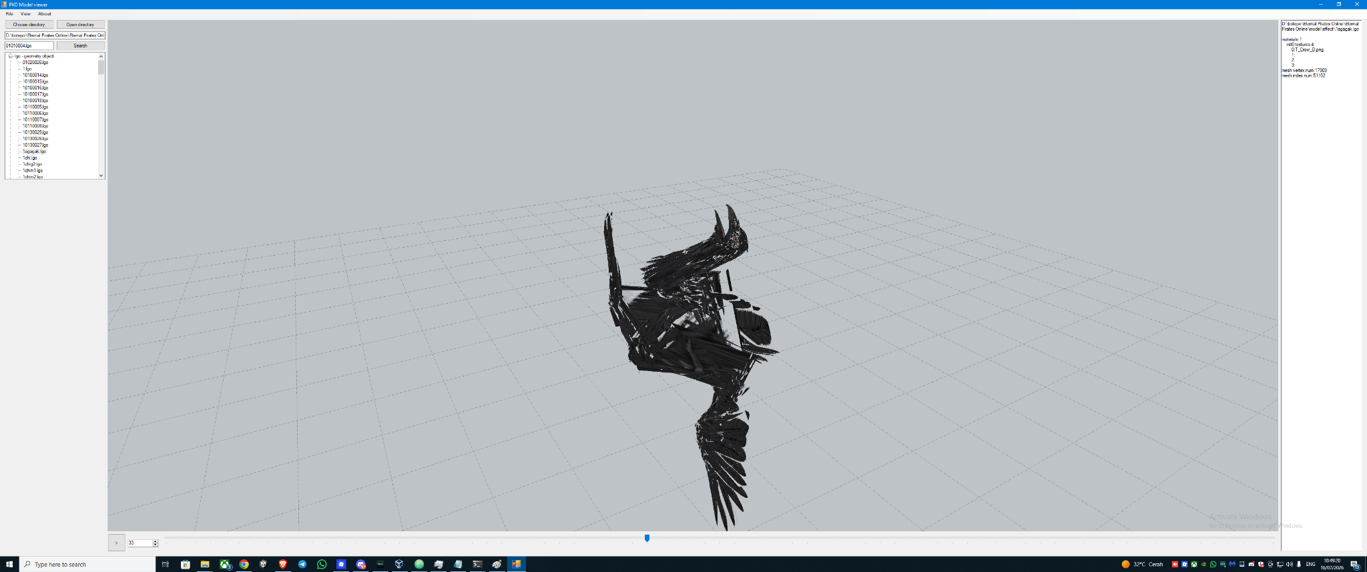Open the network icon in system tray

pos(1280,564)
